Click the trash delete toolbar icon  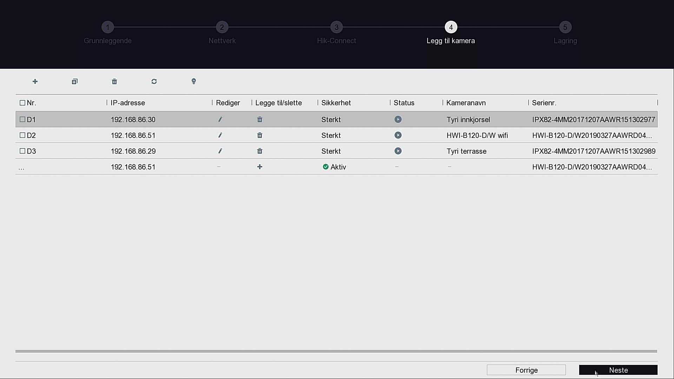(114, 81)
